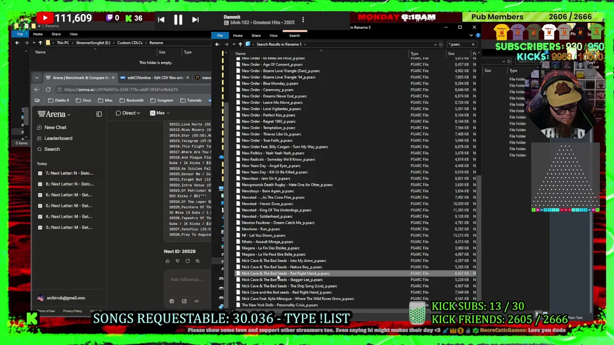Open the Arena logo dropdown
The height and width of the screenshot is (345, 614).
click(54, 114)
